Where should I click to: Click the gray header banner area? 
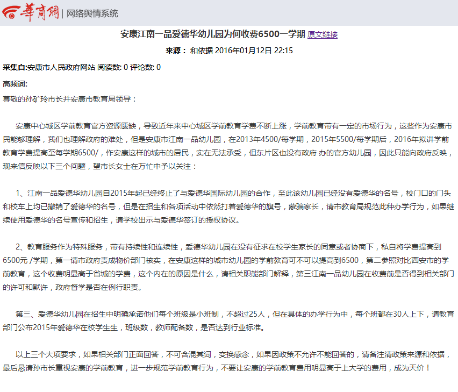[229, 13]
